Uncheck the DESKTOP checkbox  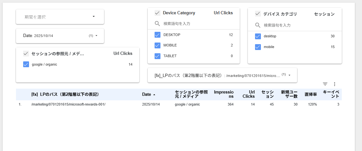click(158, 35)
